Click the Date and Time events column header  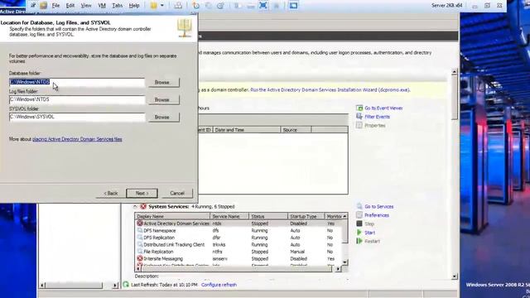(246, 130)
